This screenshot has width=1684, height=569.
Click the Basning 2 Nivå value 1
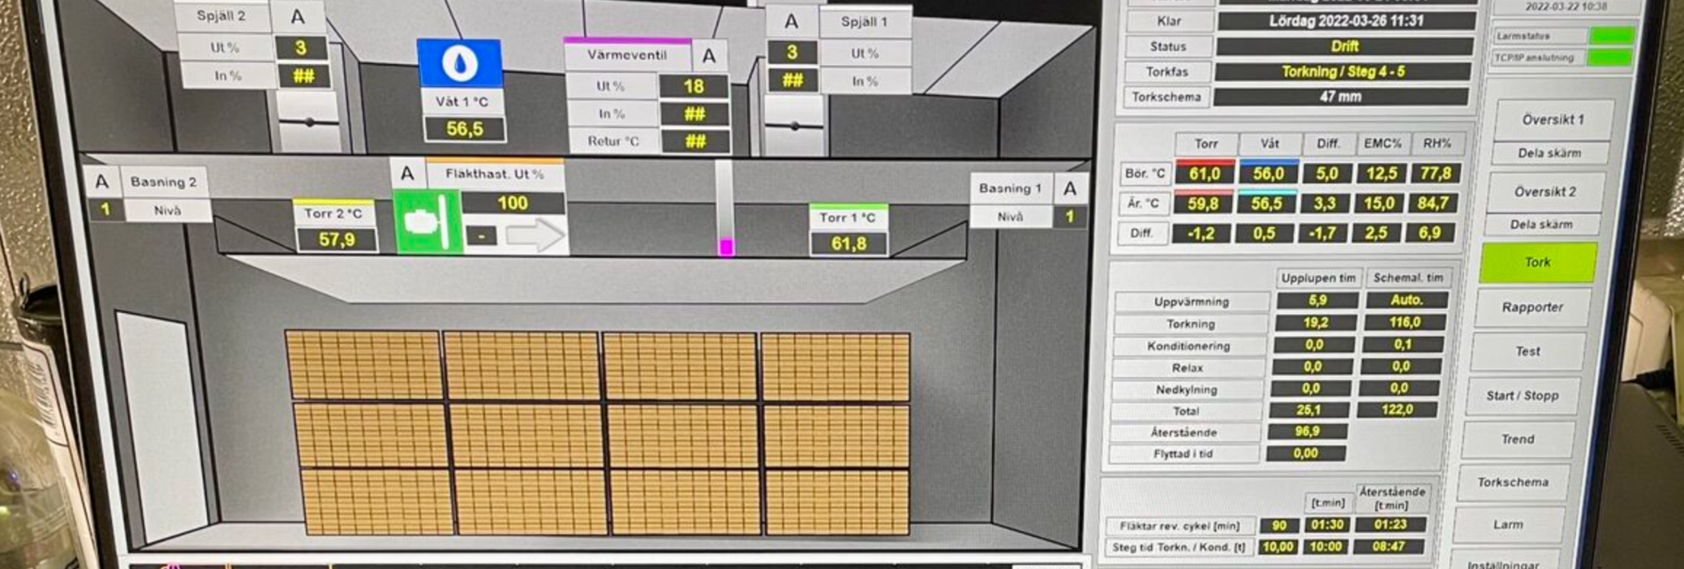pyautogui.click(x=105, y=210)
